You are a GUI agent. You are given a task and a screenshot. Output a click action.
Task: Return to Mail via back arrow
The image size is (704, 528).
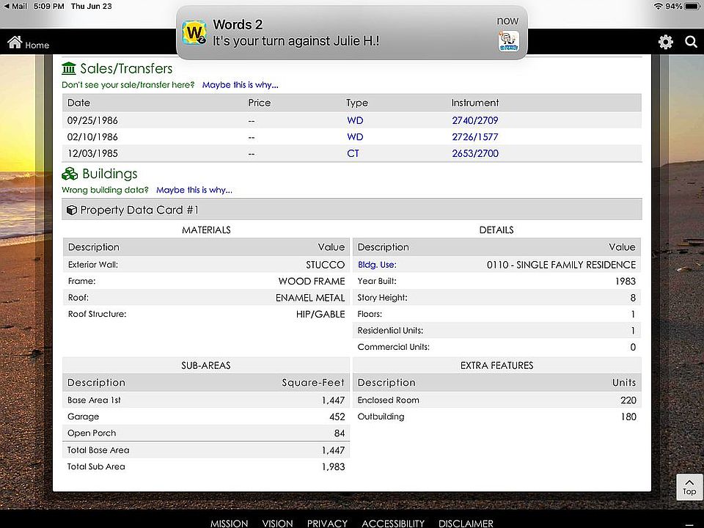(x=15, y=7)
